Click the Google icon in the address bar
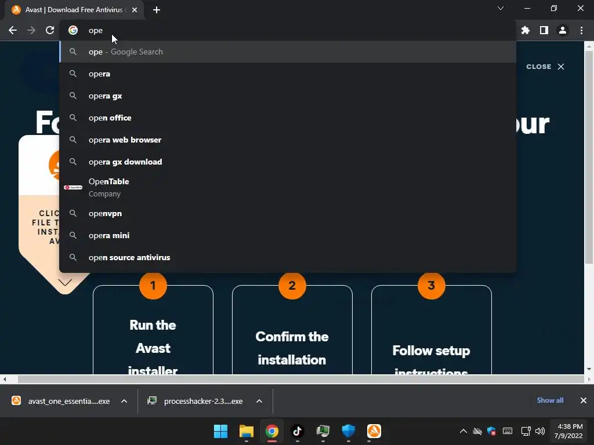 click(73, 30)
